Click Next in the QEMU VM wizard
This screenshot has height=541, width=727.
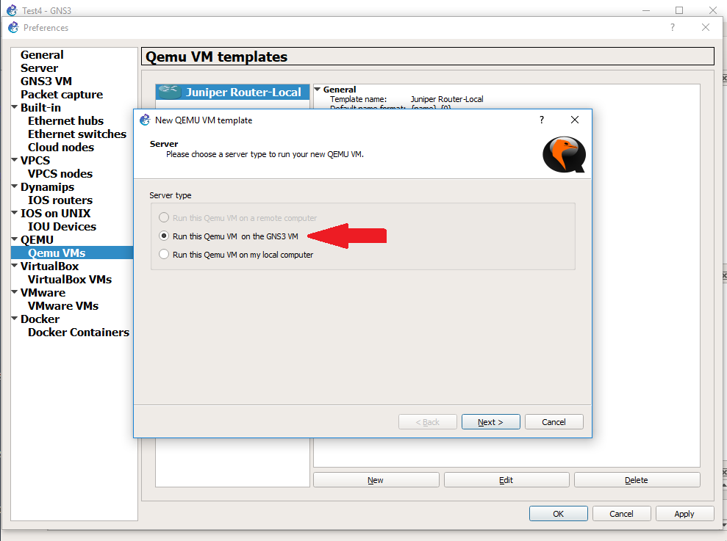pos(490,422)
